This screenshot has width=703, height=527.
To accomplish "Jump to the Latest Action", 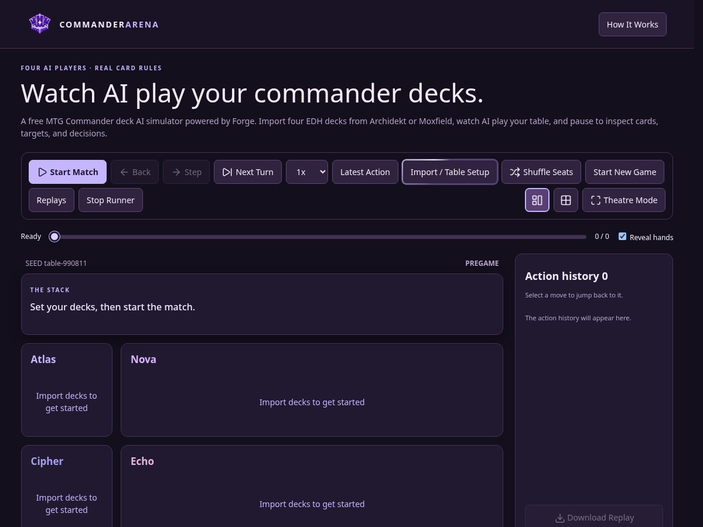I will pos(365,172).
